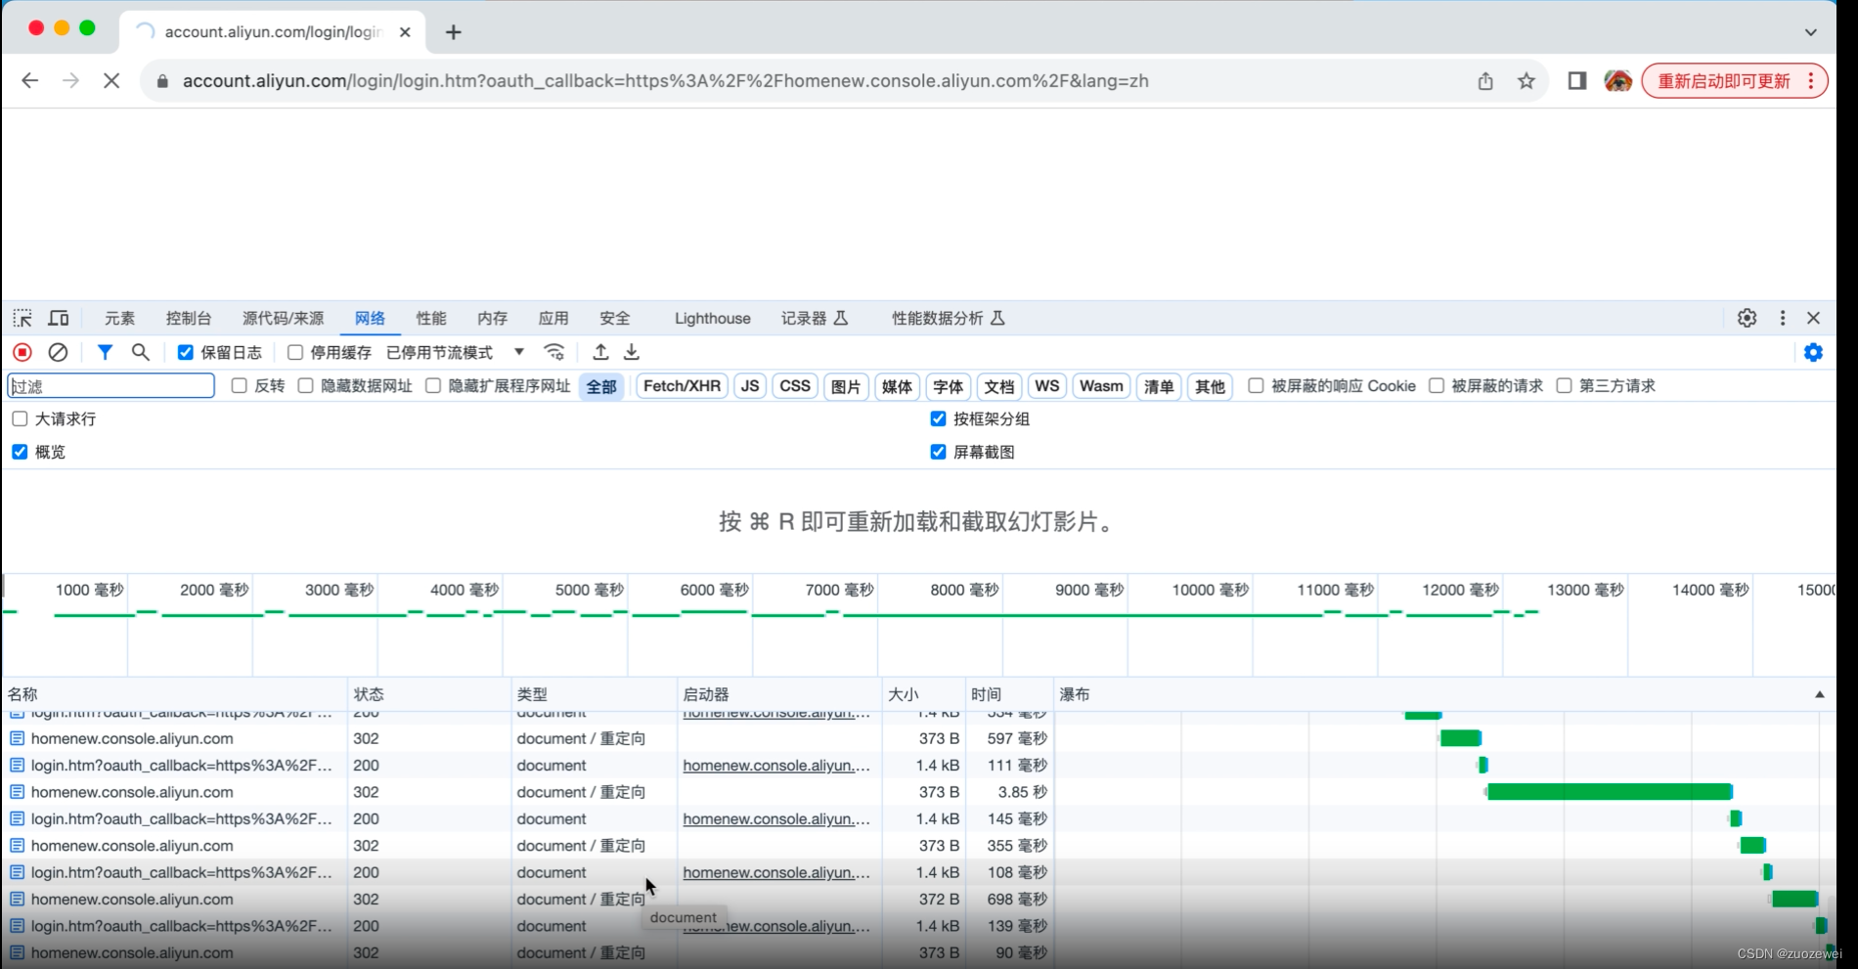
Task: Filter requests by CSS
Action: pyautogui.click(x=795, y=386)
